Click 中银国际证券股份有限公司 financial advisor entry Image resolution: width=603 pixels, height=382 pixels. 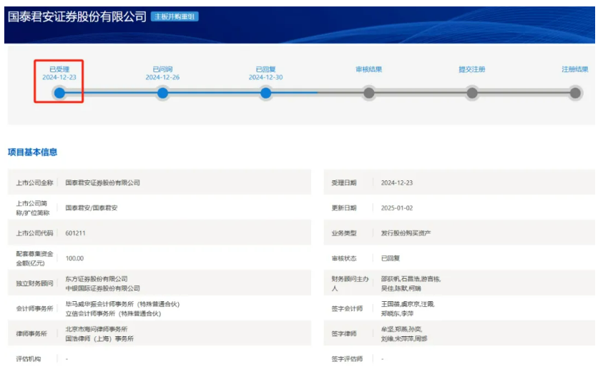pos(103,288)
